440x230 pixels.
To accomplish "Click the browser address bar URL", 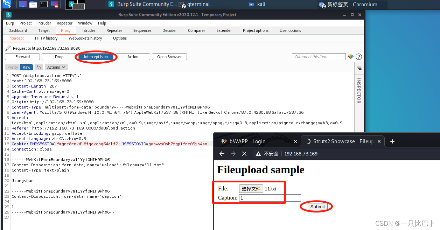I will (x=301, y=154).
